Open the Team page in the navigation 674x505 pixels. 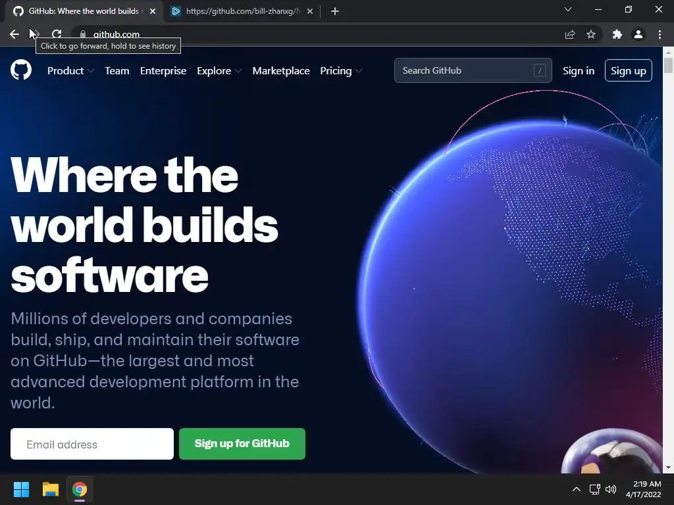(117, 71)
